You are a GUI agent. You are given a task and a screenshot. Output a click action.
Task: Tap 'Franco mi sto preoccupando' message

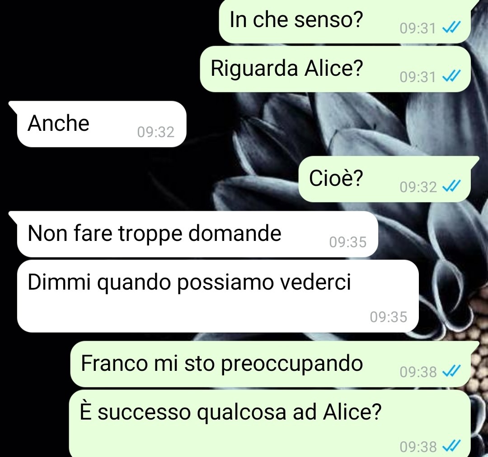coord(271,364)
